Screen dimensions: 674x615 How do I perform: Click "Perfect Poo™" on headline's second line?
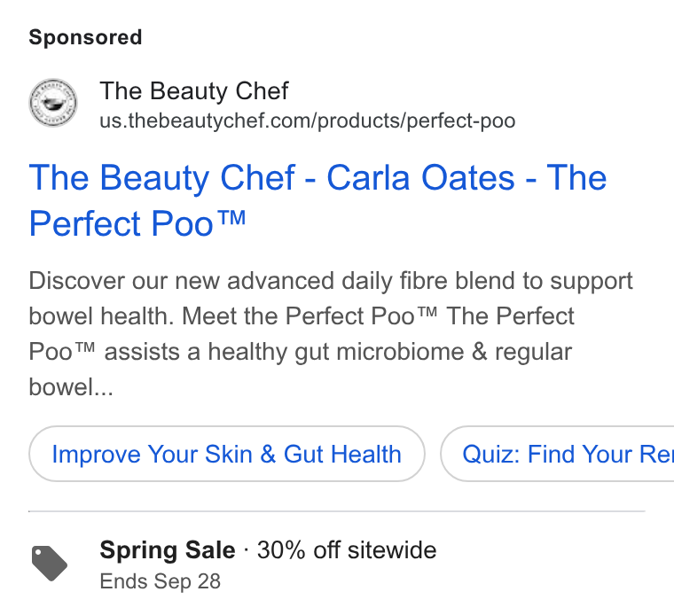click(137, 223)
